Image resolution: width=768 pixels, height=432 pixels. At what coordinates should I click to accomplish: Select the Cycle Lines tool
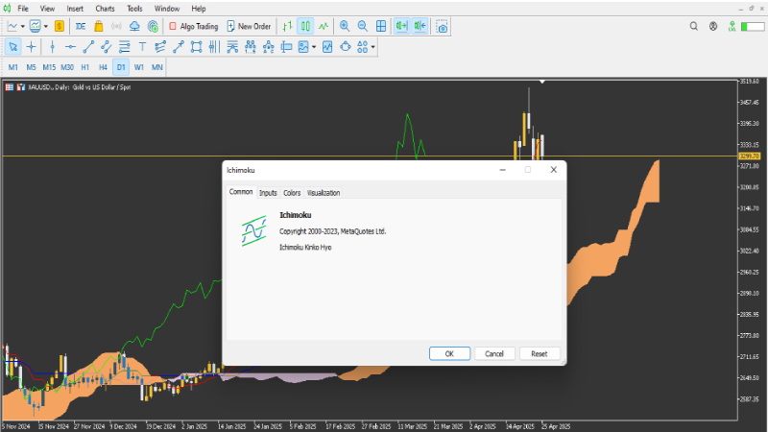coord(214,47)
